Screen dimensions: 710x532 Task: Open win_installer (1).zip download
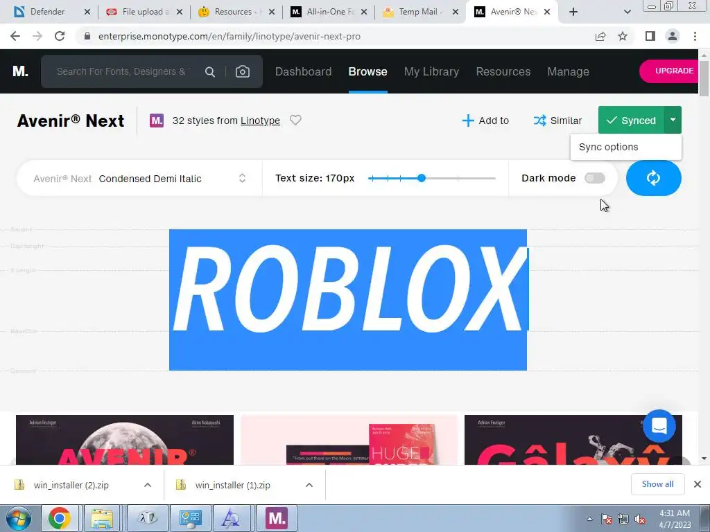pyautogui.click(x=233, y=485)
